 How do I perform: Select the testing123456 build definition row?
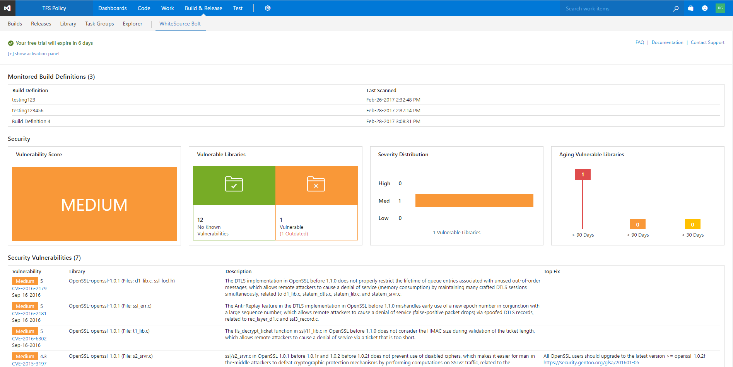366,110
